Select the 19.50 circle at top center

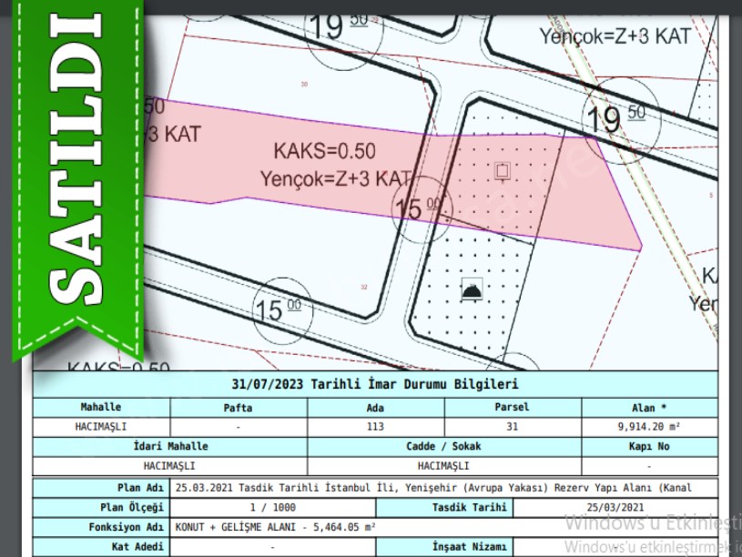[339, 26]
